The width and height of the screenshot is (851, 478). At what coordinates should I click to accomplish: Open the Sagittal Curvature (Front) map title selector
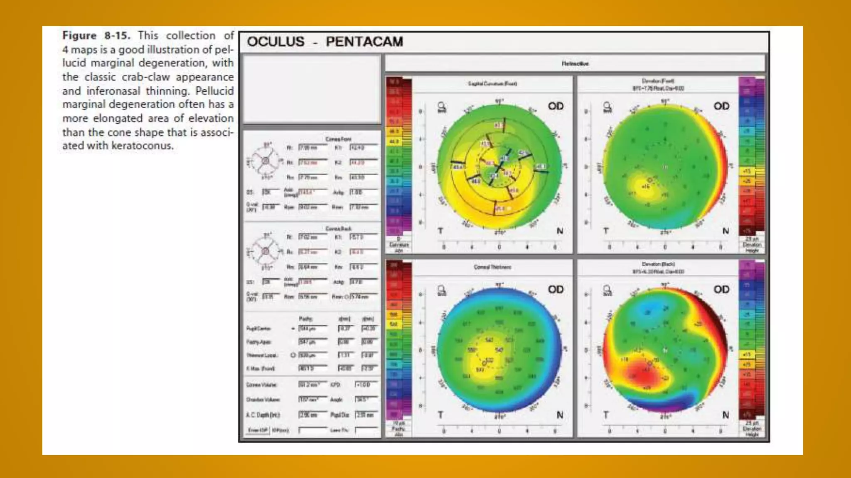(492, 84)
